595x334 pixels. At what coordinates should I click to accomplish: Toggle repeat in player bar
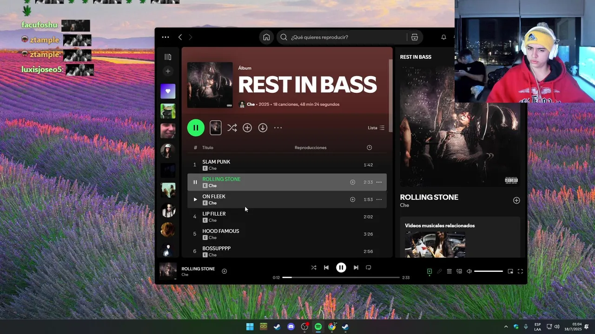click(x=369, y=268)
